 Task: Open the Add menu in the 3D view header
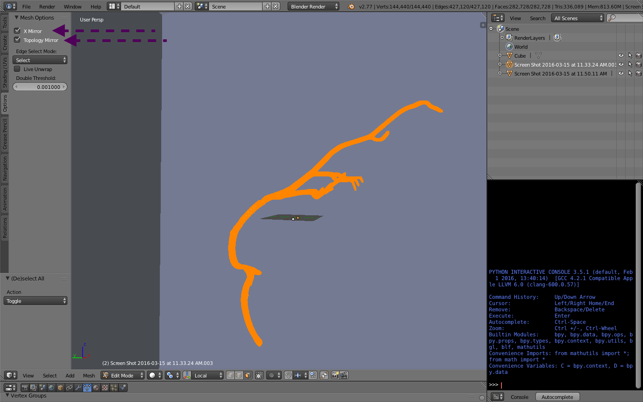pyautogui.click(x=70, y=376)
